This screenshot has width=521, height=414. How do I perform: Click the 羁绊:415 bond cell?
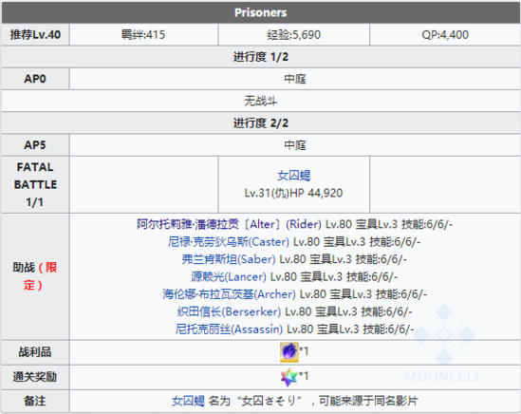point(143,34)
